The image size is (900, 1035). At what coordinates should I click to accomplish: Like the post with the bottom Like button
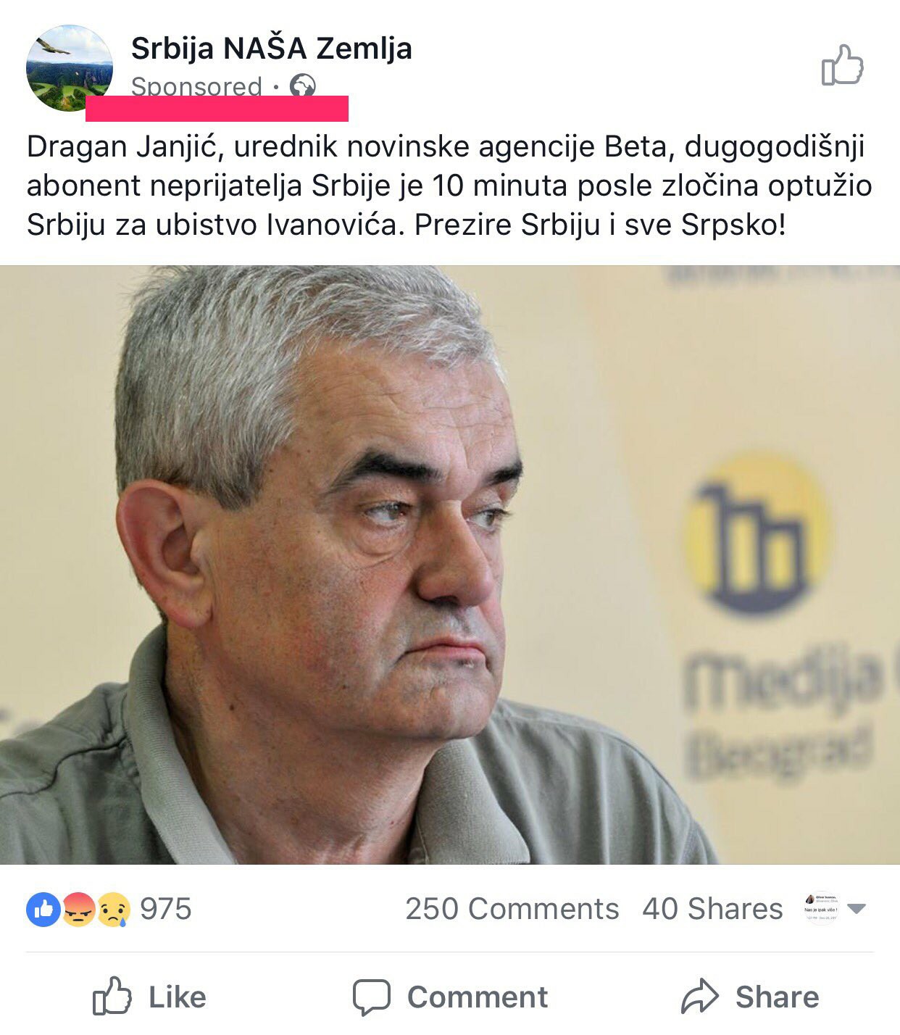pyautogui.click(x=149, y=997)
